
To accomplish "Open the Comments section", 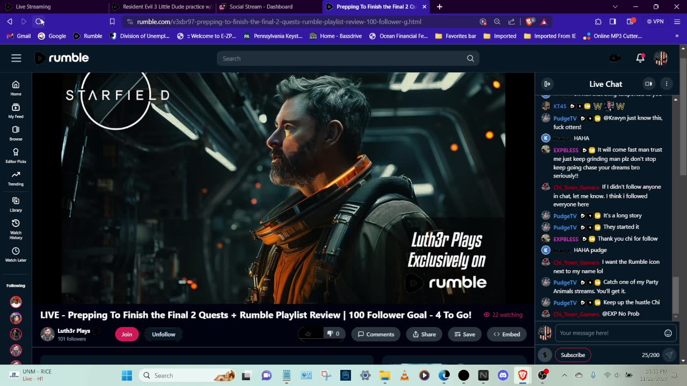I will [376, 334].
